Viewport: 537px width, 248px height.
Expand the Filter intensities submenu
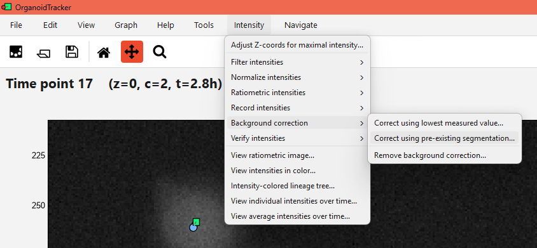pyautogui.click(x=297, y=62)
